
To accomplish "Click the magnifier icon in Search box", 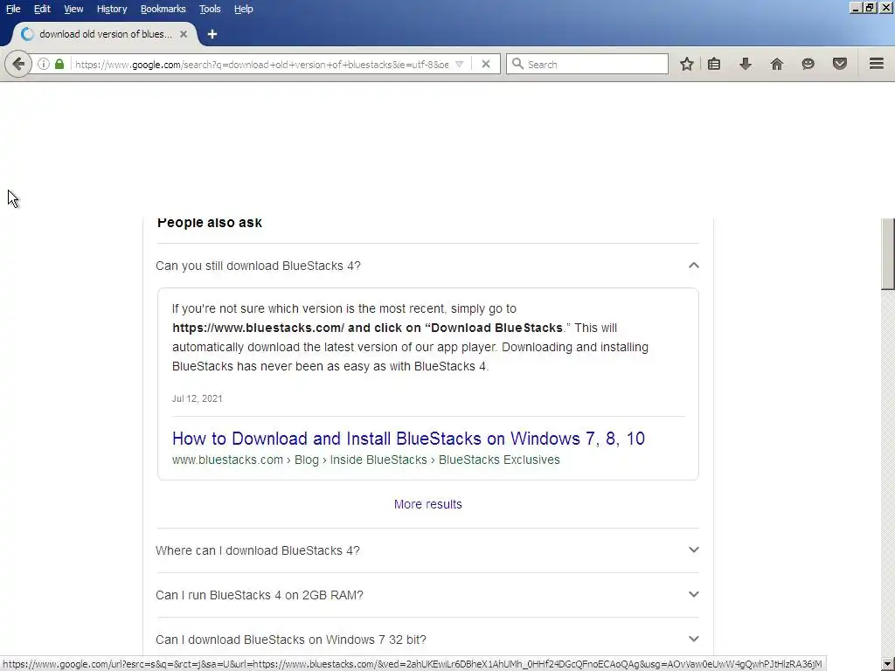I will pyautogui.click(x=517, y=64).
